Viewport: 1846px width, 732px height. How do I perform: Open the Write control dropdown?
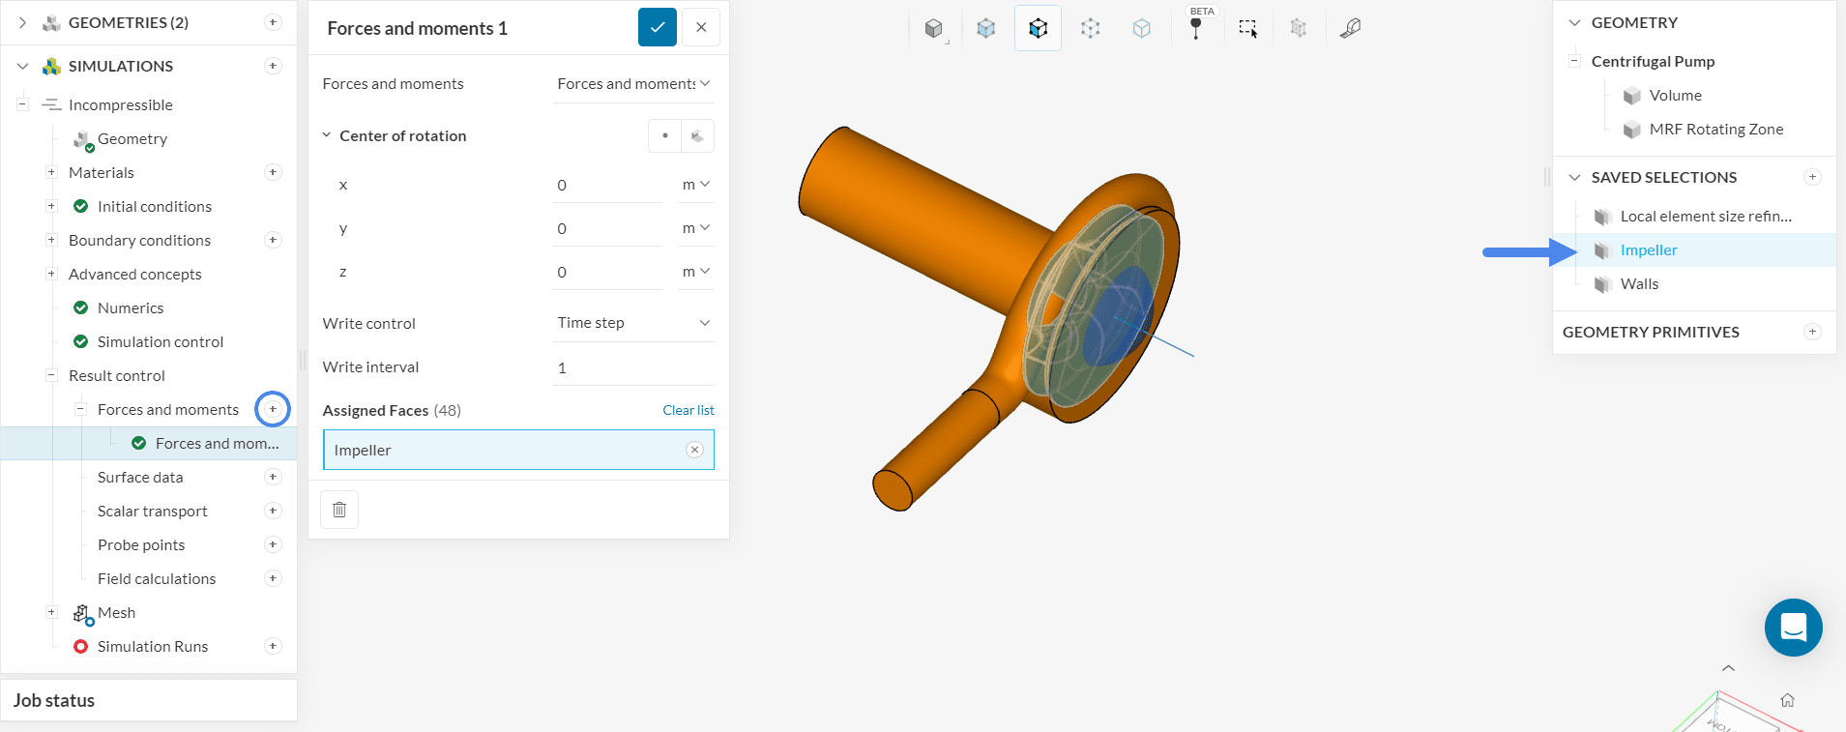point(633,323)
